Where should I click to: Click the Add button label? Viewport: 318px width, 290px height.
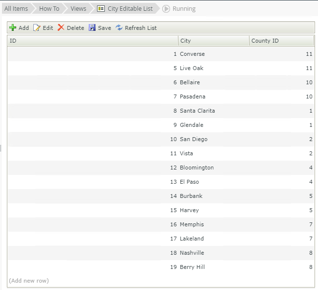point(24,28)
